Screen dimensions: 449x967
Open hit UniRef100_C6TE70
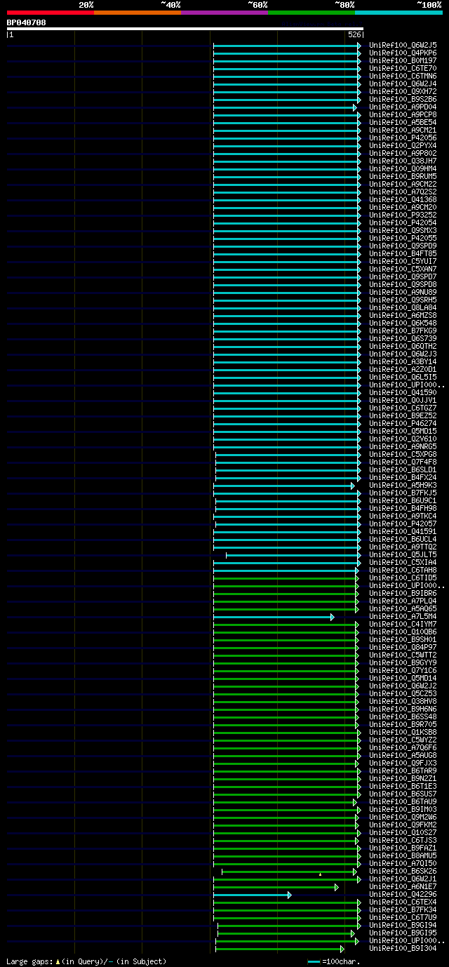[x=403, y=68]
